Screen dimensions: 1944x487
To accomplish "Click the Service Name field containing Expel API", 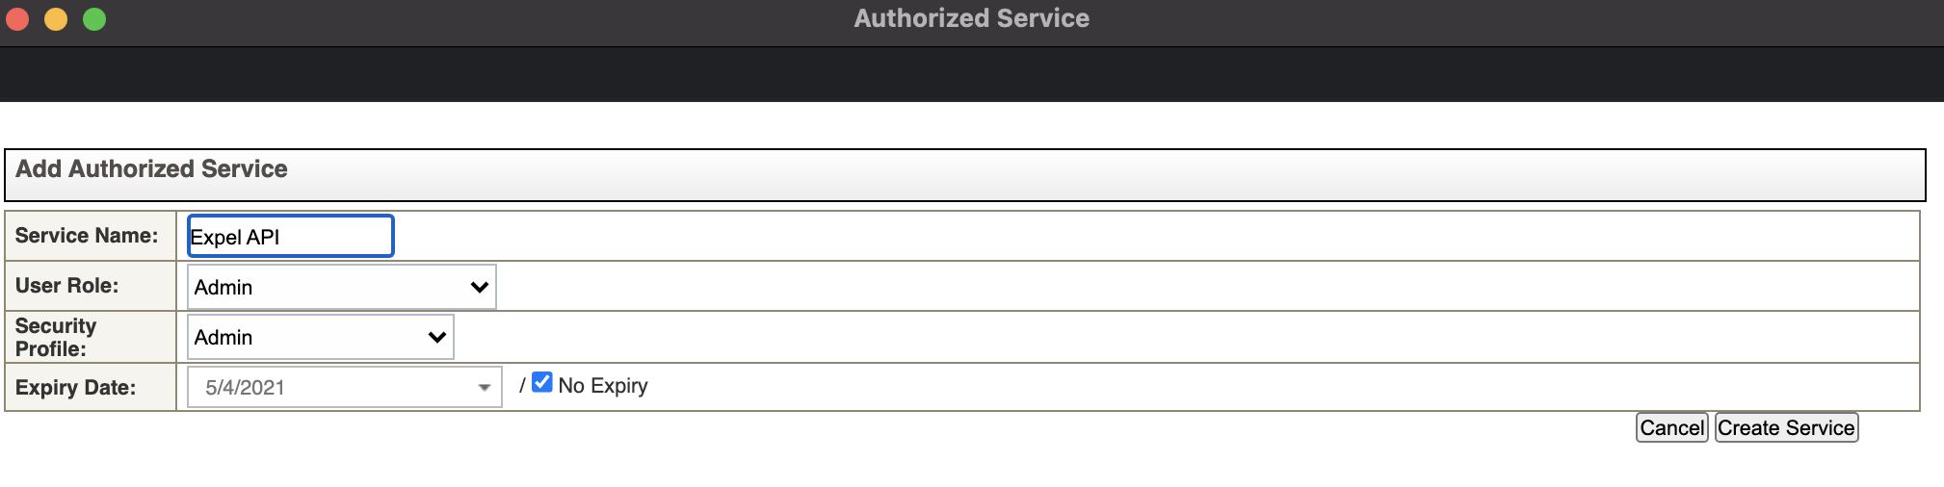I will coord(290,236).
